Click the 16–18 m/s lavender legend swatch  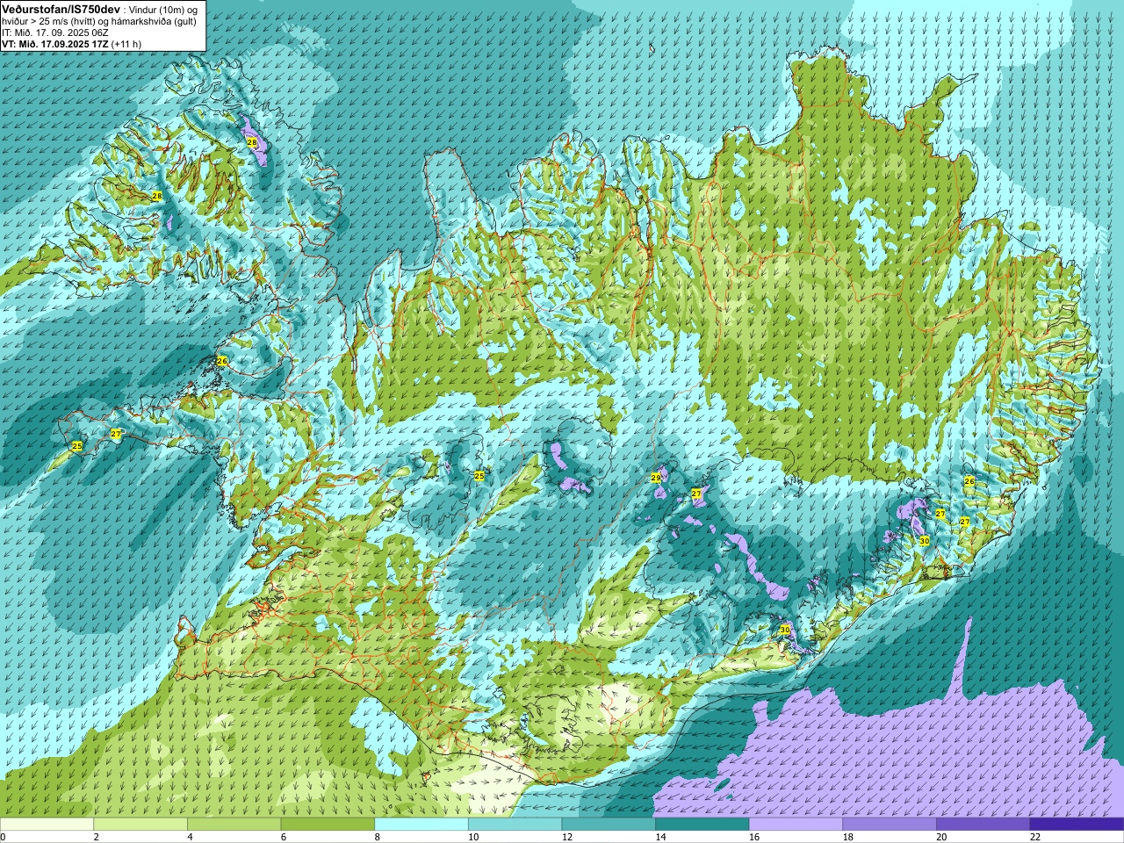[x=796, y=824]
